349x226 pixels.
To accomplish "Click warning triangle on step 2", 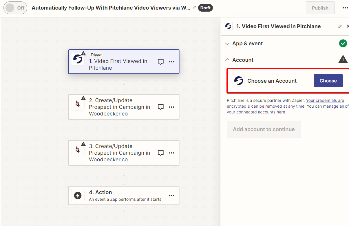I will tap(83, 98).
